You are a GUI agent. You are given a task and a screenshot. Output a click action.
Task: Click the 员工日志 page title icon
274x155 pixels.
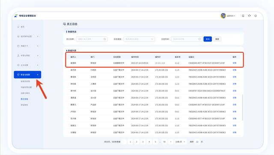coord(65,24)
